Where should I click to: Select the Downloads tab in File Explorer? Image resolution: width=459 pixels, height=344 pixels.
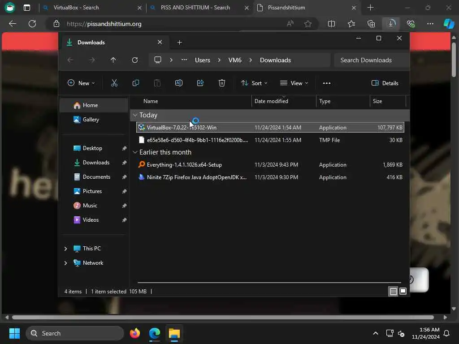[x=115, y=43]
